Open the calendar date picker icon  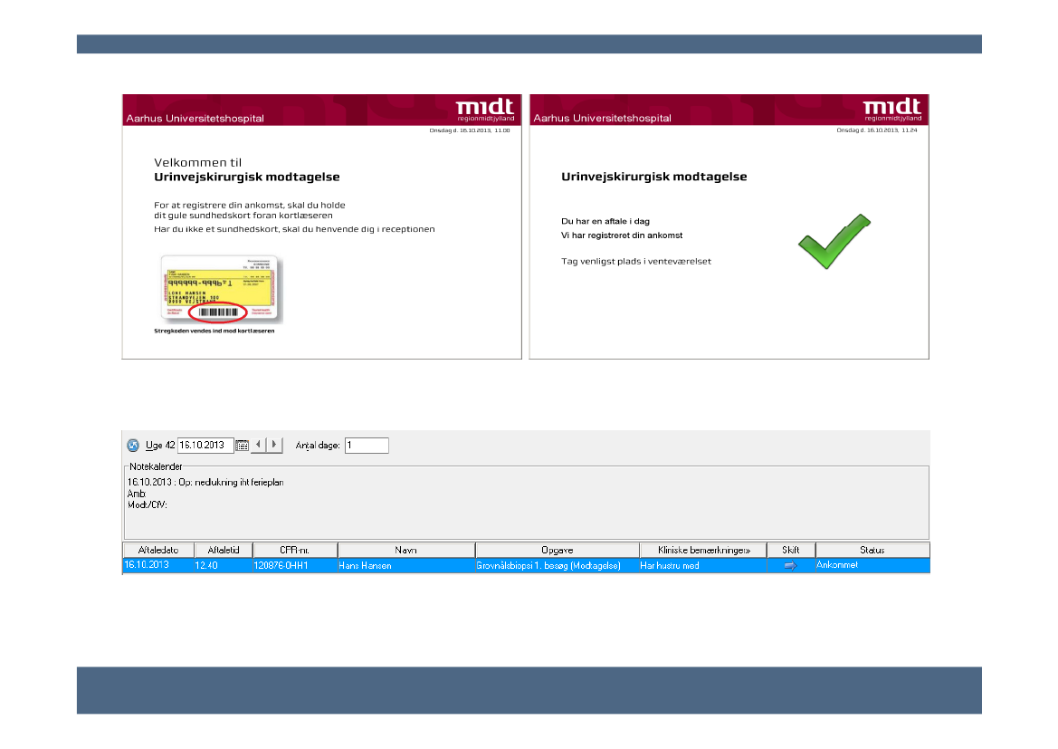(x=242, y=446)
